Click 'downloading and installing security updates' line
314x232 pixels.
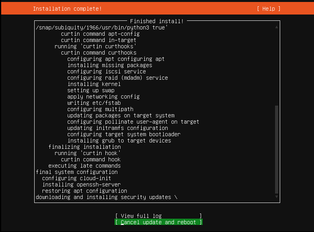pyautogui.click(x=103, y=197)
